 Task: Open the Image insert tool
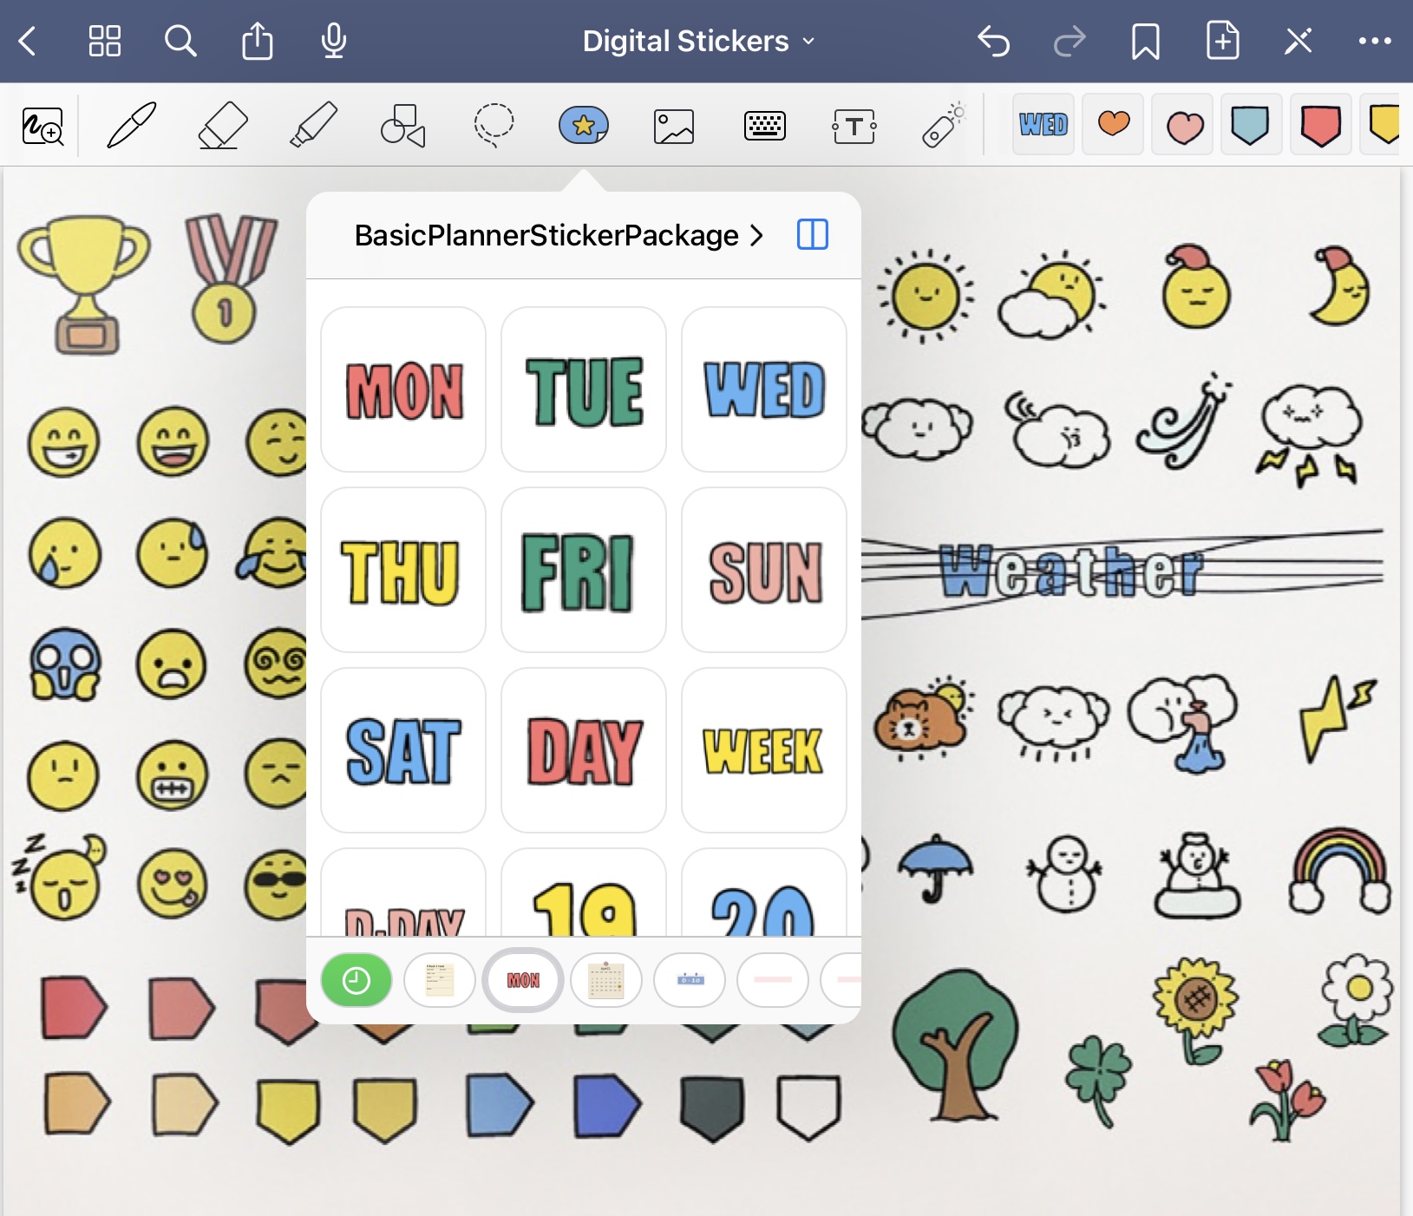click(x=674, y=126)
